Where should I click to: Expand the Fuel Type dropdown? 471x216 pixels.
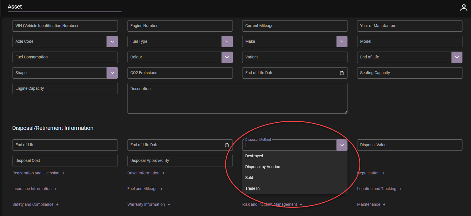pos(227,42)
